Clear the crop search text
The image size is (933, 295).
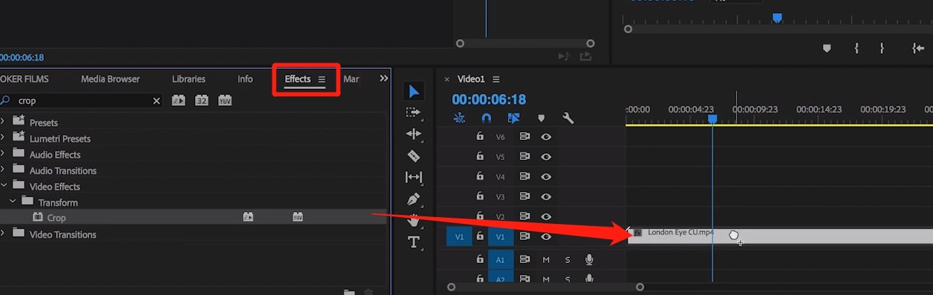tap(156, 101)
